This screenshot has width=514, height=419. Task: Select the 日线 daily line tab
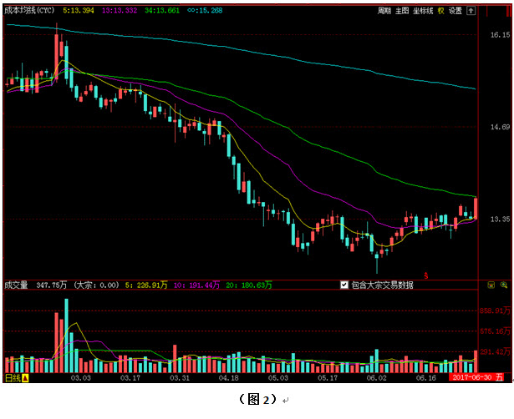coord(13,378)
